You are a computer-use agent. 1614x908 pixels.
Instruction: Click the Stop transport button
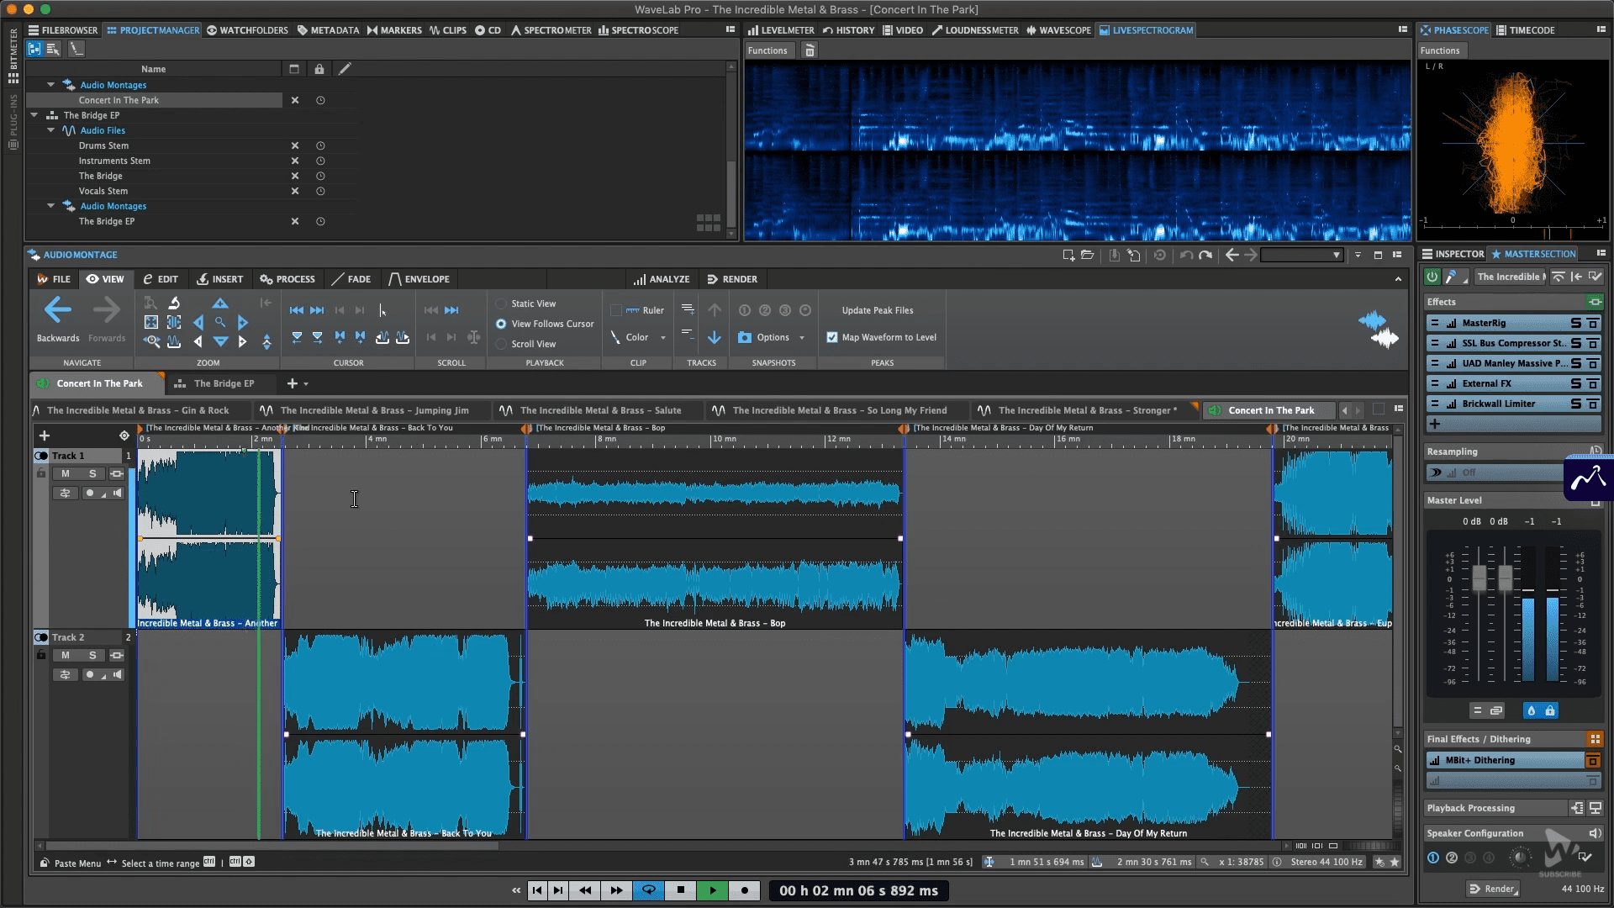681,890
